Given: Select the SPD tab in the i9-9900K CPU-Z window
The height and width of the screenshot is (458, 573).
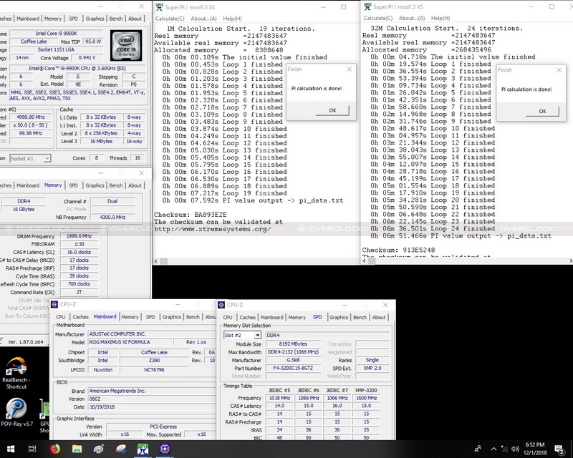Looking at the screenshot, I should 74,19.
